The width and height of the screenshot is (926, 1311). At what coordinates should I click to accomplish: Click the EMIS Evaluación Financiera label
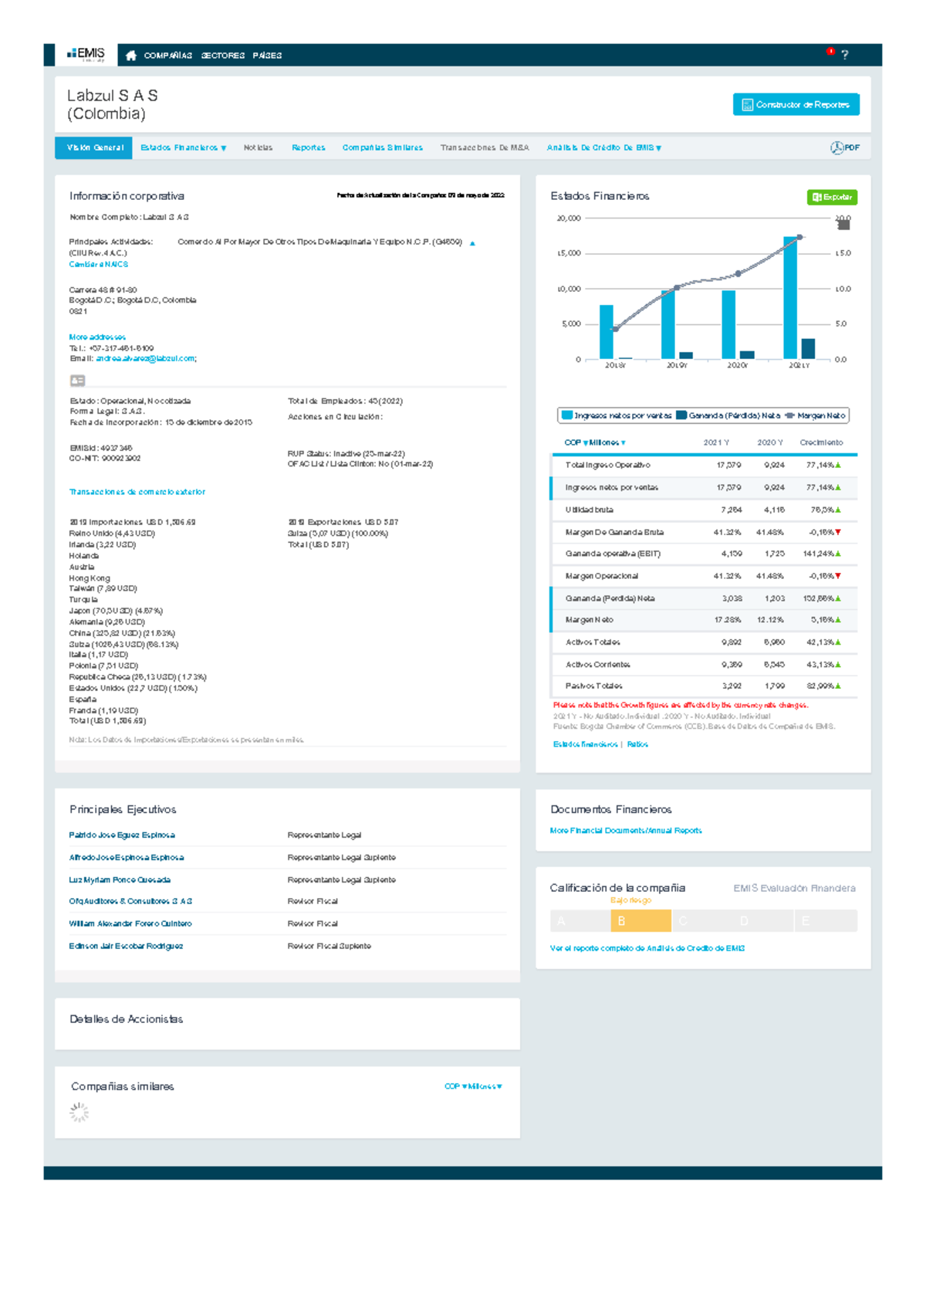[x=794, y=888]
